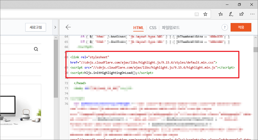Click line number 64 in gutter
This screenshot has height=140, width=258.
click(66, 37)
